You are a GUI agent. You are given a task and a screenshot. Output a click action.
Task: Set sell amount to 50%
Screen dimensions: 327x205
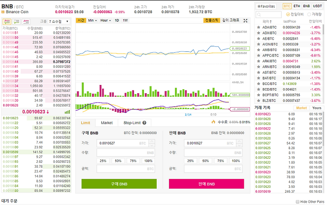point(205,161)
